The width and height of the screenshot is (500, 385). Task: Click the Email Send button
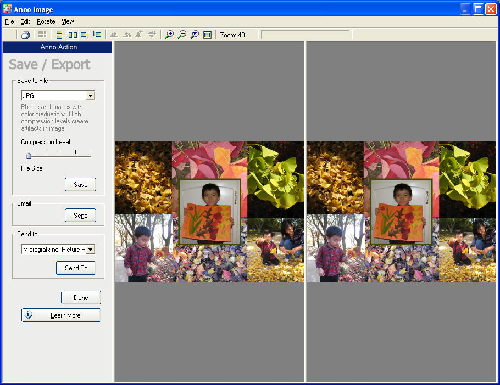[x=80, y=216]
